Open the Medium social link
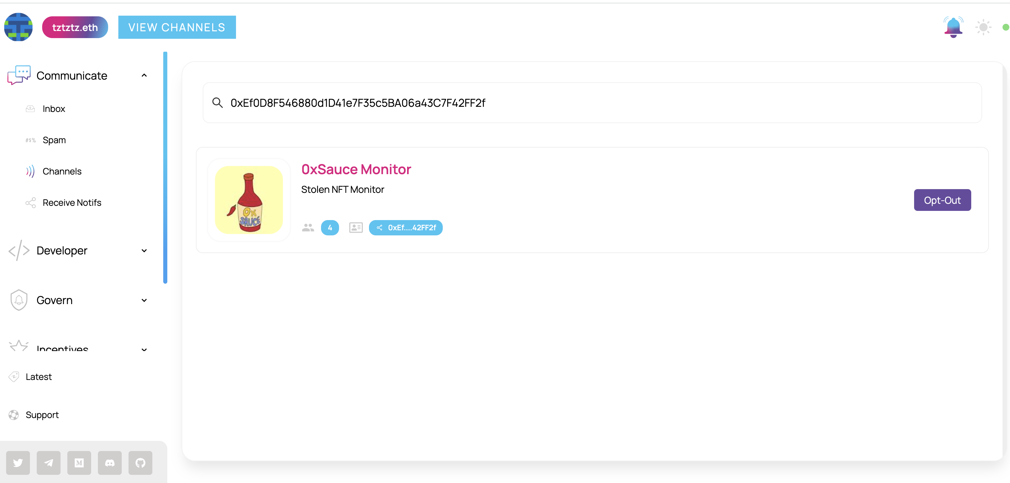Screen dimensions: 1010x483 pos(79,463)
